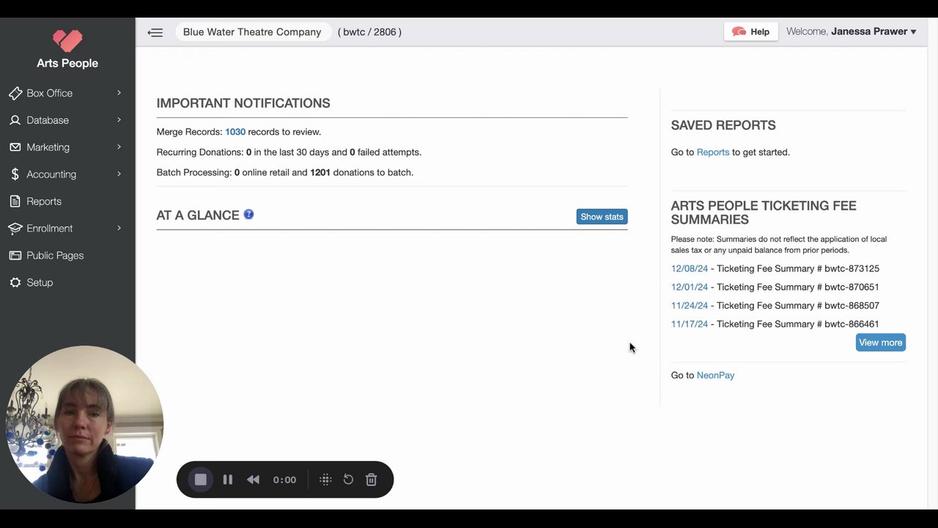Click the Public Pages window icon

tap(15, 255)
